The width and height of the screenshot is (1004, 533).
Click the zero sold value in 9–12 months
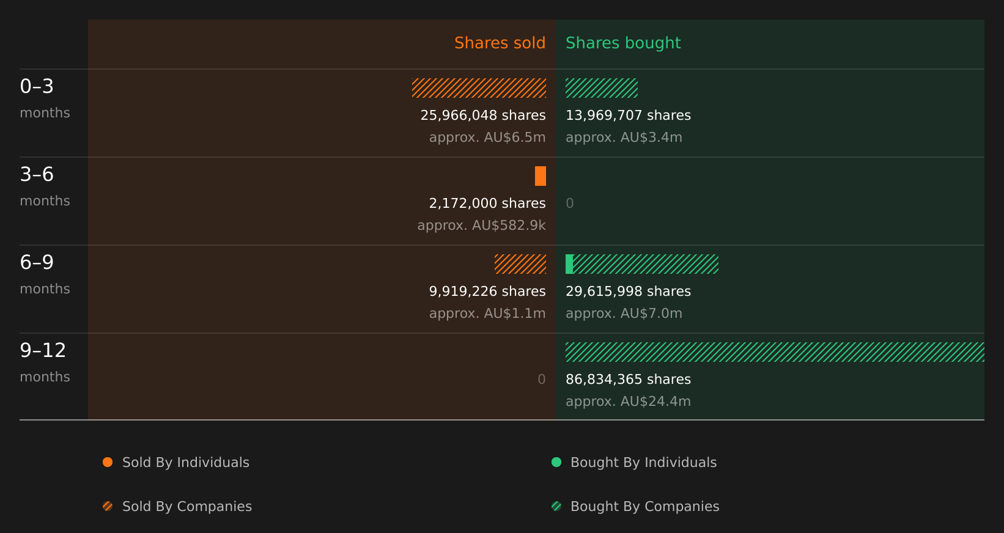tap(542, 380)
